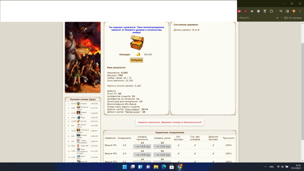Open the Chrome Extensions puzzle icon
This screenshot has height=171, width=304.
point(271,11)
